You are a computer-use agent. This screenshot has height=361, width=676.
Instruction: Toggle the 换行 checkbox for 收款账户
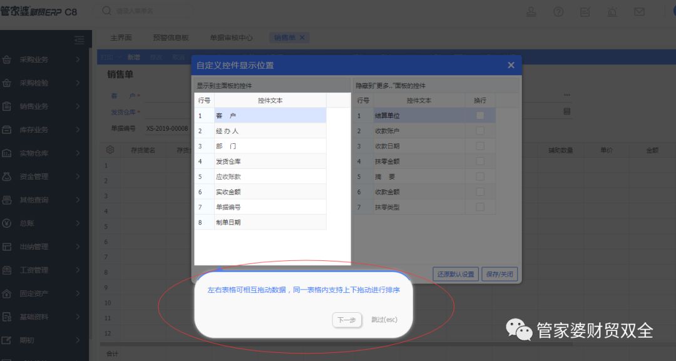point(480,131)
